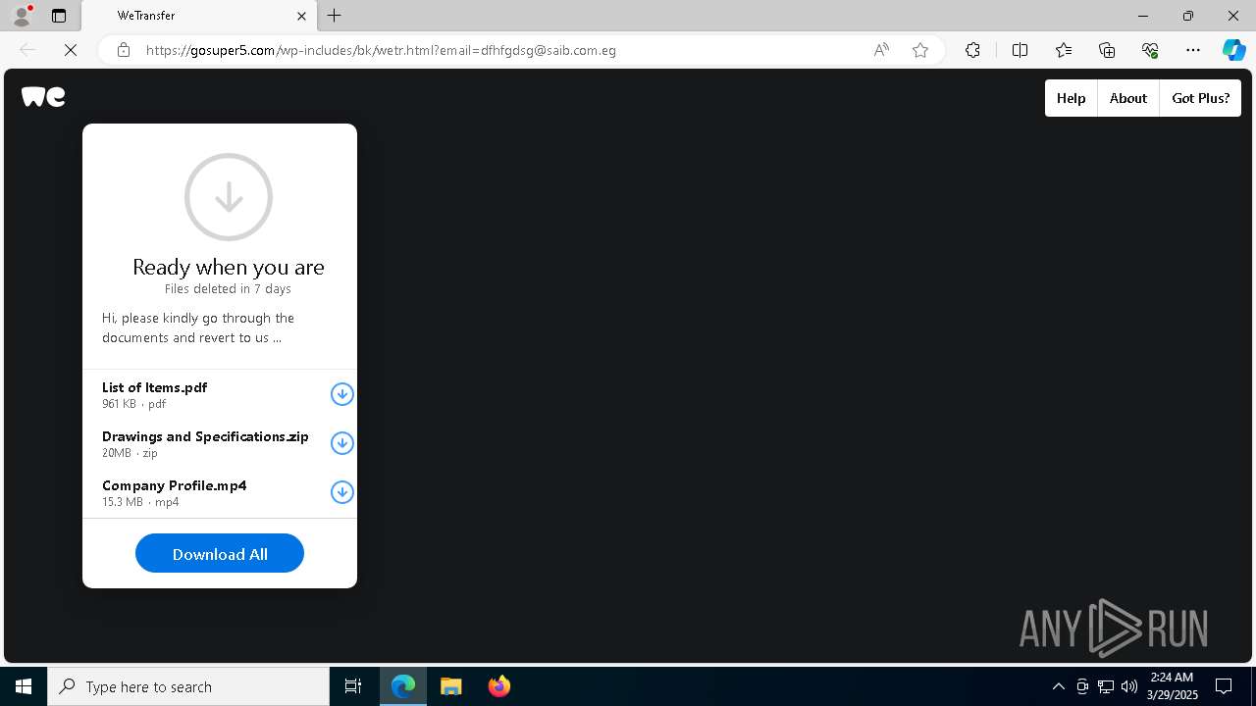Viewport: 1256px width, 706px height.
Task: Close the WeTransfer tab
Action: click(301, 16)
